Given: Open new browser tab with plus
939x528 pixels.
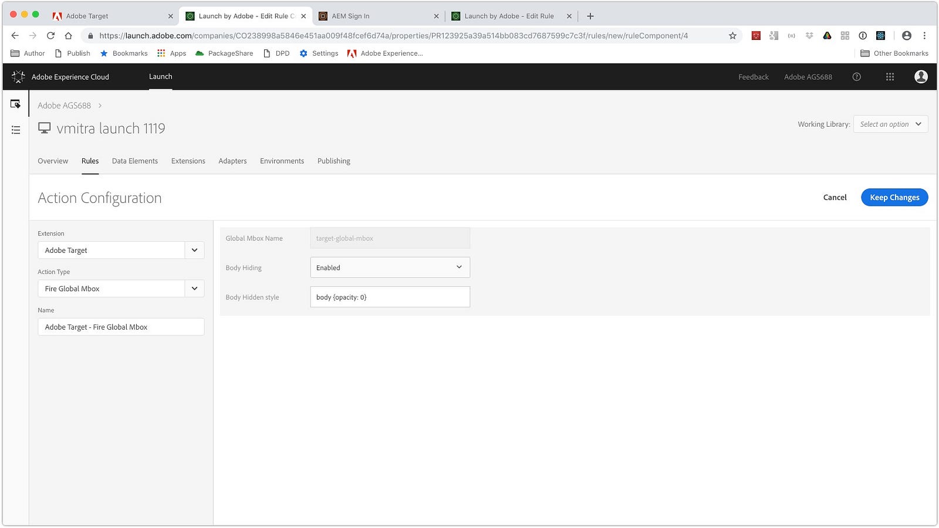Looking at the screenshot, I should point(590,16).
